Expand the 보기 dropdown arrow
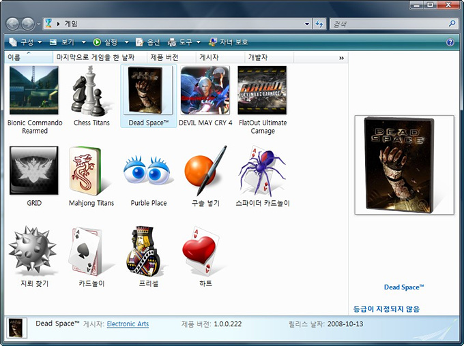Screen dimensions: 464x346 tap(84, 42)
